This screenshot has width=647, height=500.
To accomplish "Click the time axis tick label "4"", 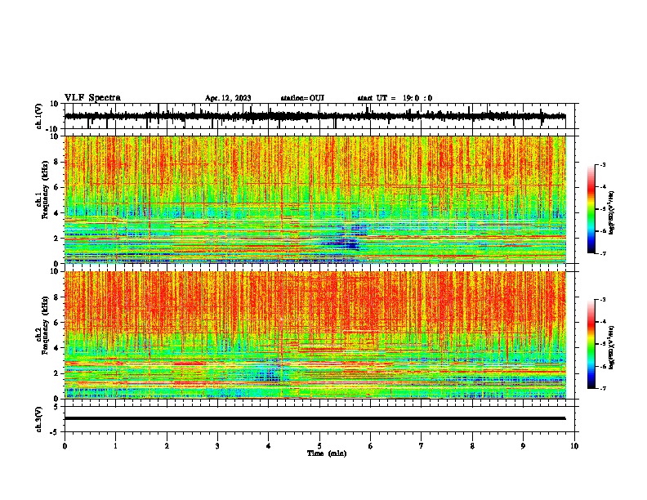I will click(269, 446).
